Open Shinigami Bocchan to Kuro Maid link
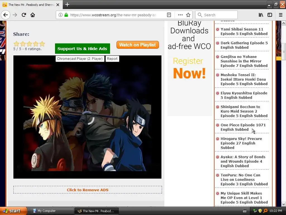The width and height of the screenshot is (286, 215). coord(244,111)
